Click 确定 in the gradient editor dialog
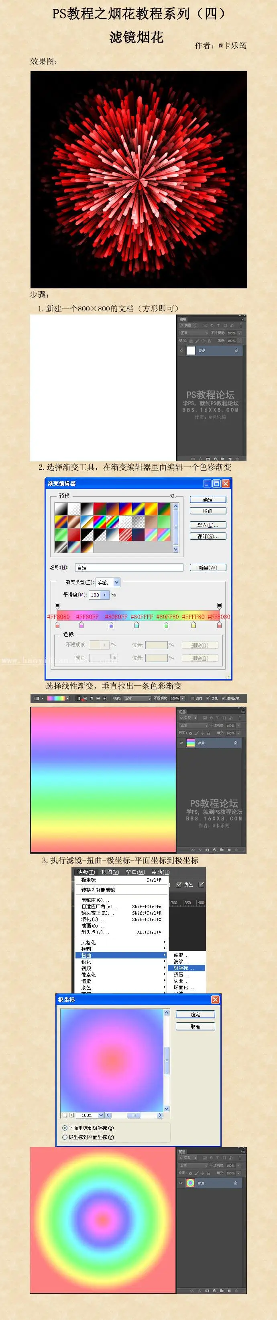Viewport: 277px width, 1320px height. click(208, 500)
